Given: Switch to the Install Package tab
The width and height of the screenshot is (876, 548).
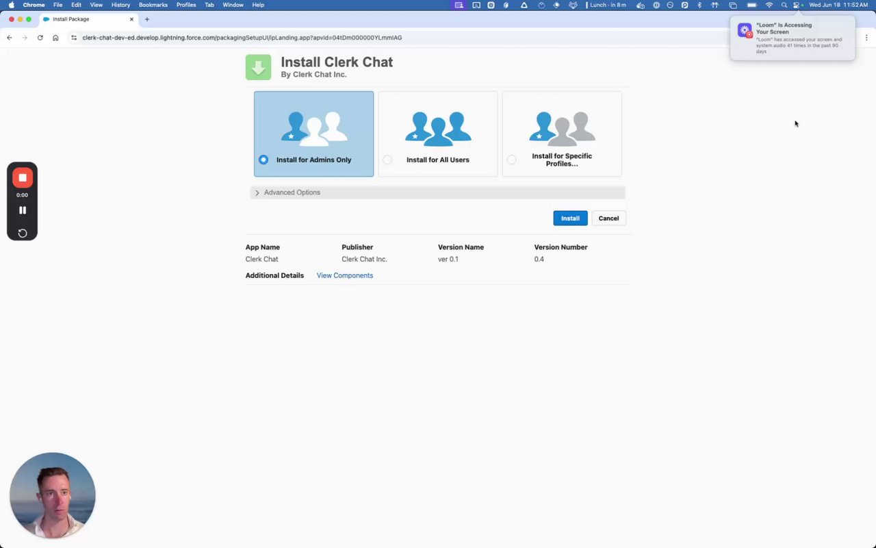Looking at the screenshot, I should click(88, 19).
